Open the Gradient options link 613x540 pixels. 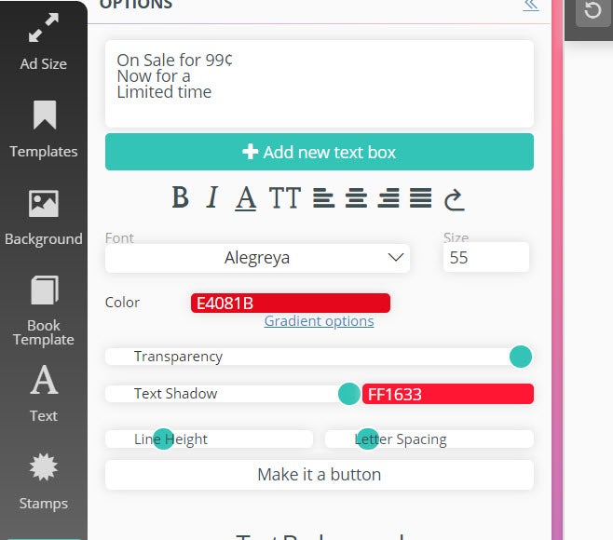319,321
